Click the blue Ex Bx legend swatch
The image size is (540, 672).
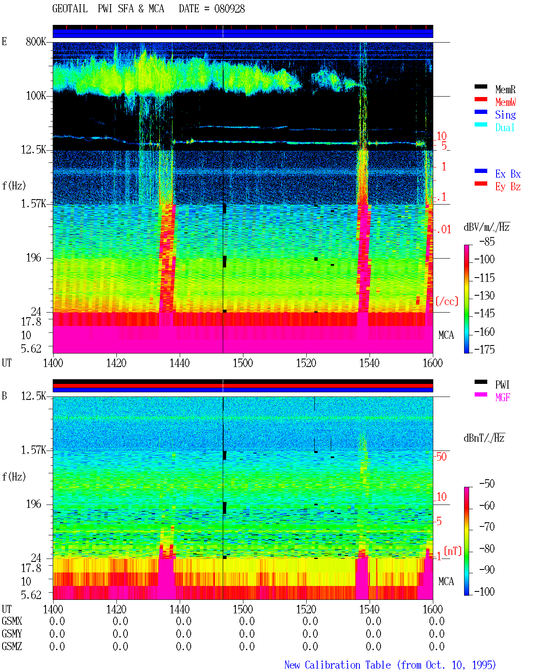pos(481,171)
